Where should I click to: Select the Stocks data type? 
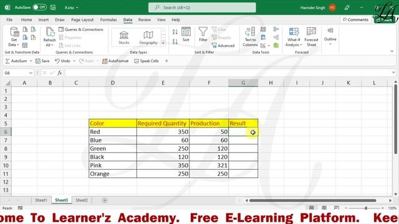(123, 37)
